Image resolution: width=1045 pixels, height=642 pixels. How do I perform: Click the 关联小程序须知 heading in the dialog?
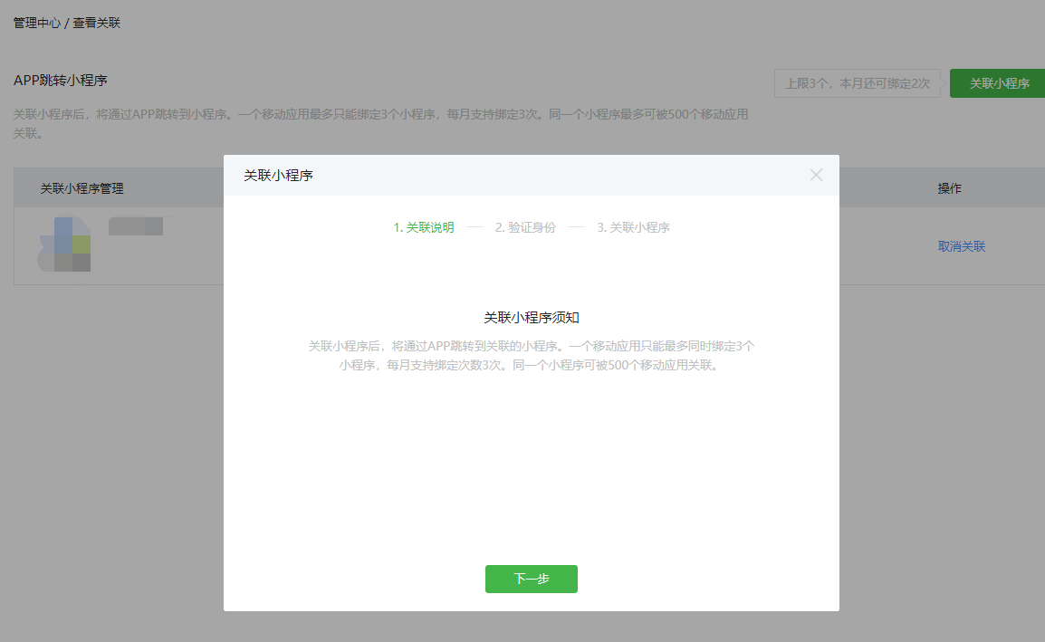[x=531, y=318]
